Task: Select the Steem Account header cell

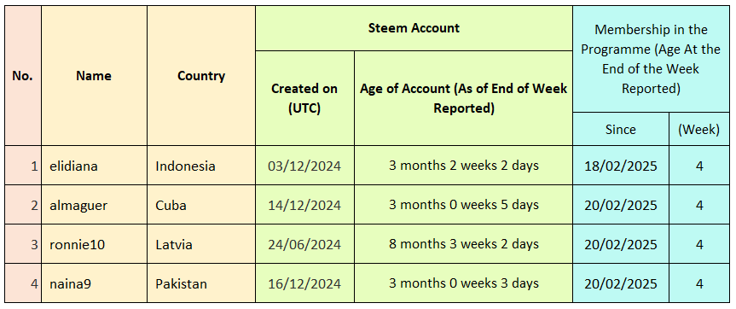Action: tap(414, 28)
